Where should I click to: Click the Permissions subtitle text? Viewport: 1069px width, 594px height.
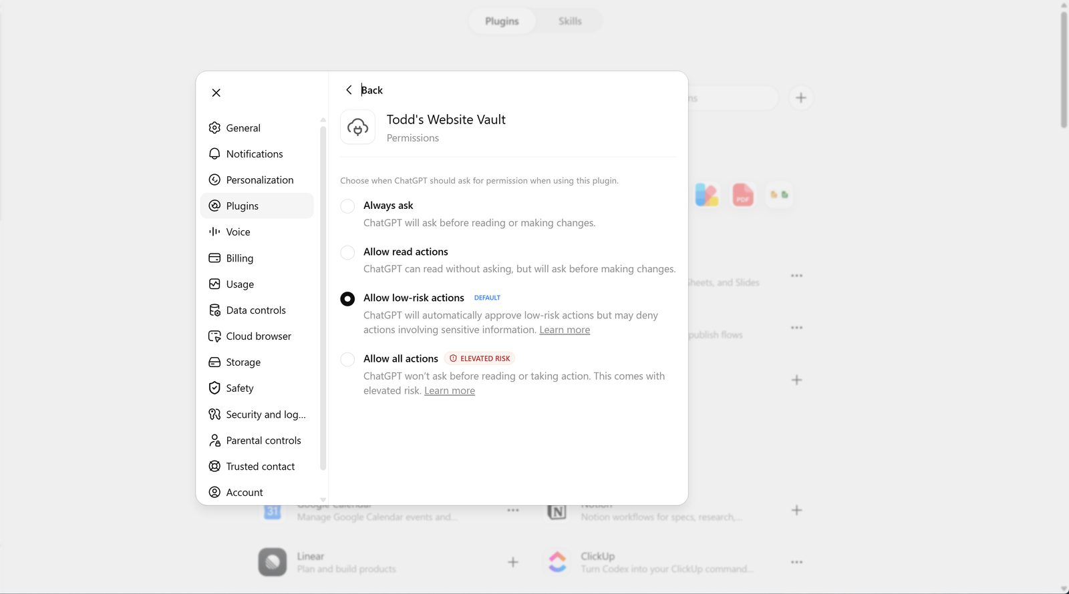(413, 137)
